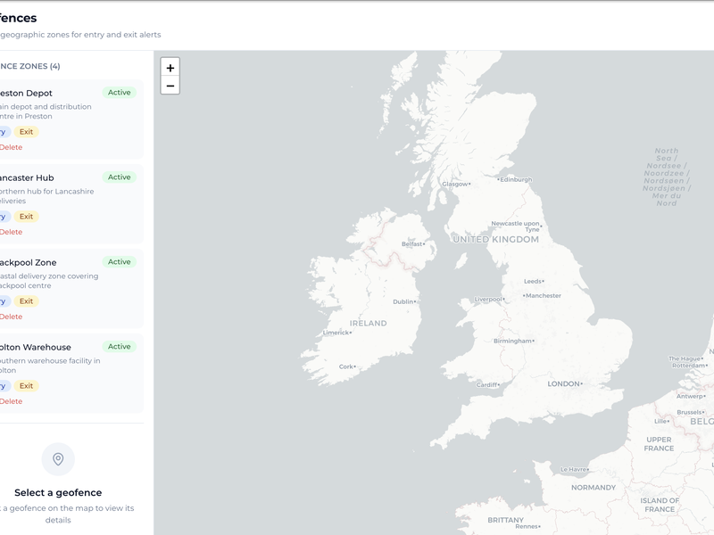Click the Exit tag on Preston Depot
Image resolution: width=714 pixels, height=535 pixels.
[x=27, y=132]
